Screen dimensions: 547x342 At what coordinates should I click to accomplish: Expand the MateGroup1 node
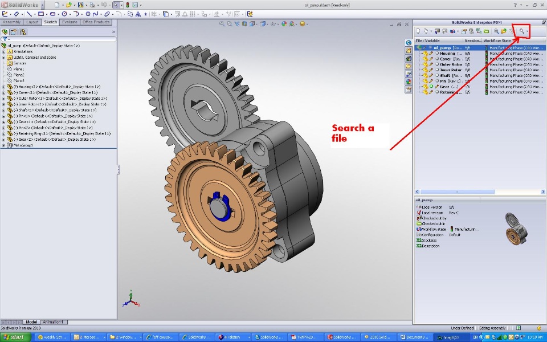tap(4, 145)
